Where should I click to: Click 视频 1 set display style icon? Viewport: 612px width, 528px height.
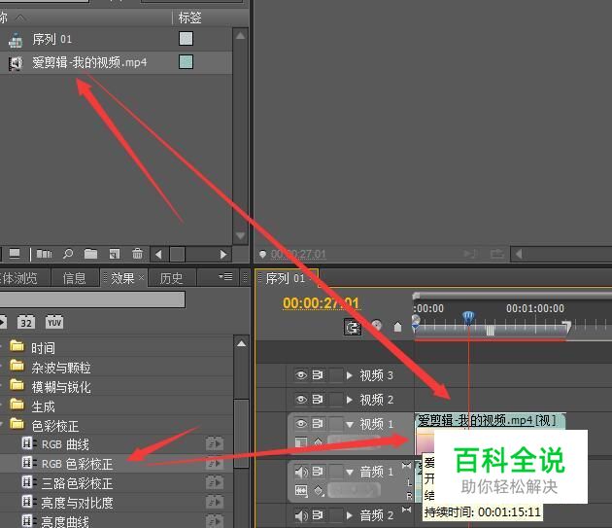coord(300,442)
